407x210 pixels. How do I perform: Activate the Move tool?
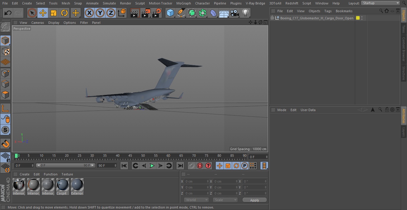(43, 13)
